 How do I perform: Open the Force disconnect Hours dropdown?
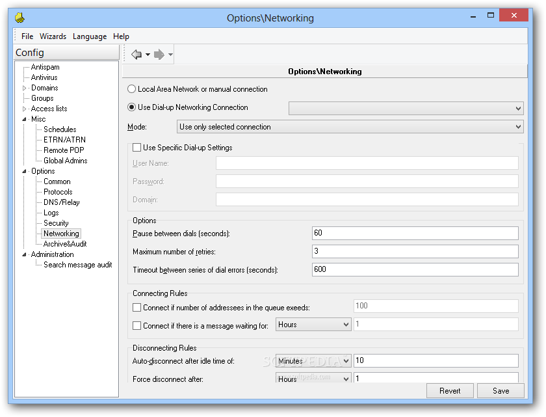[313, 379]
